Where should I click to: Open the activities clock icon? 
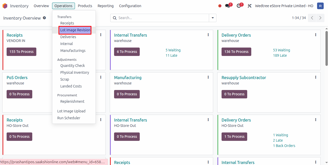click(x=239, y=6)
